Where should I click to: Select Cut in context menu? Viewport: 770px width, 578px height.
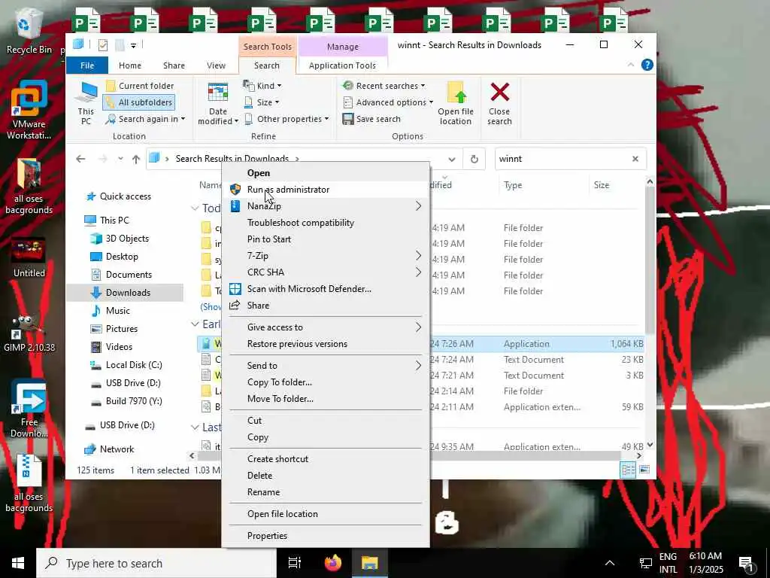pos(326,421)
